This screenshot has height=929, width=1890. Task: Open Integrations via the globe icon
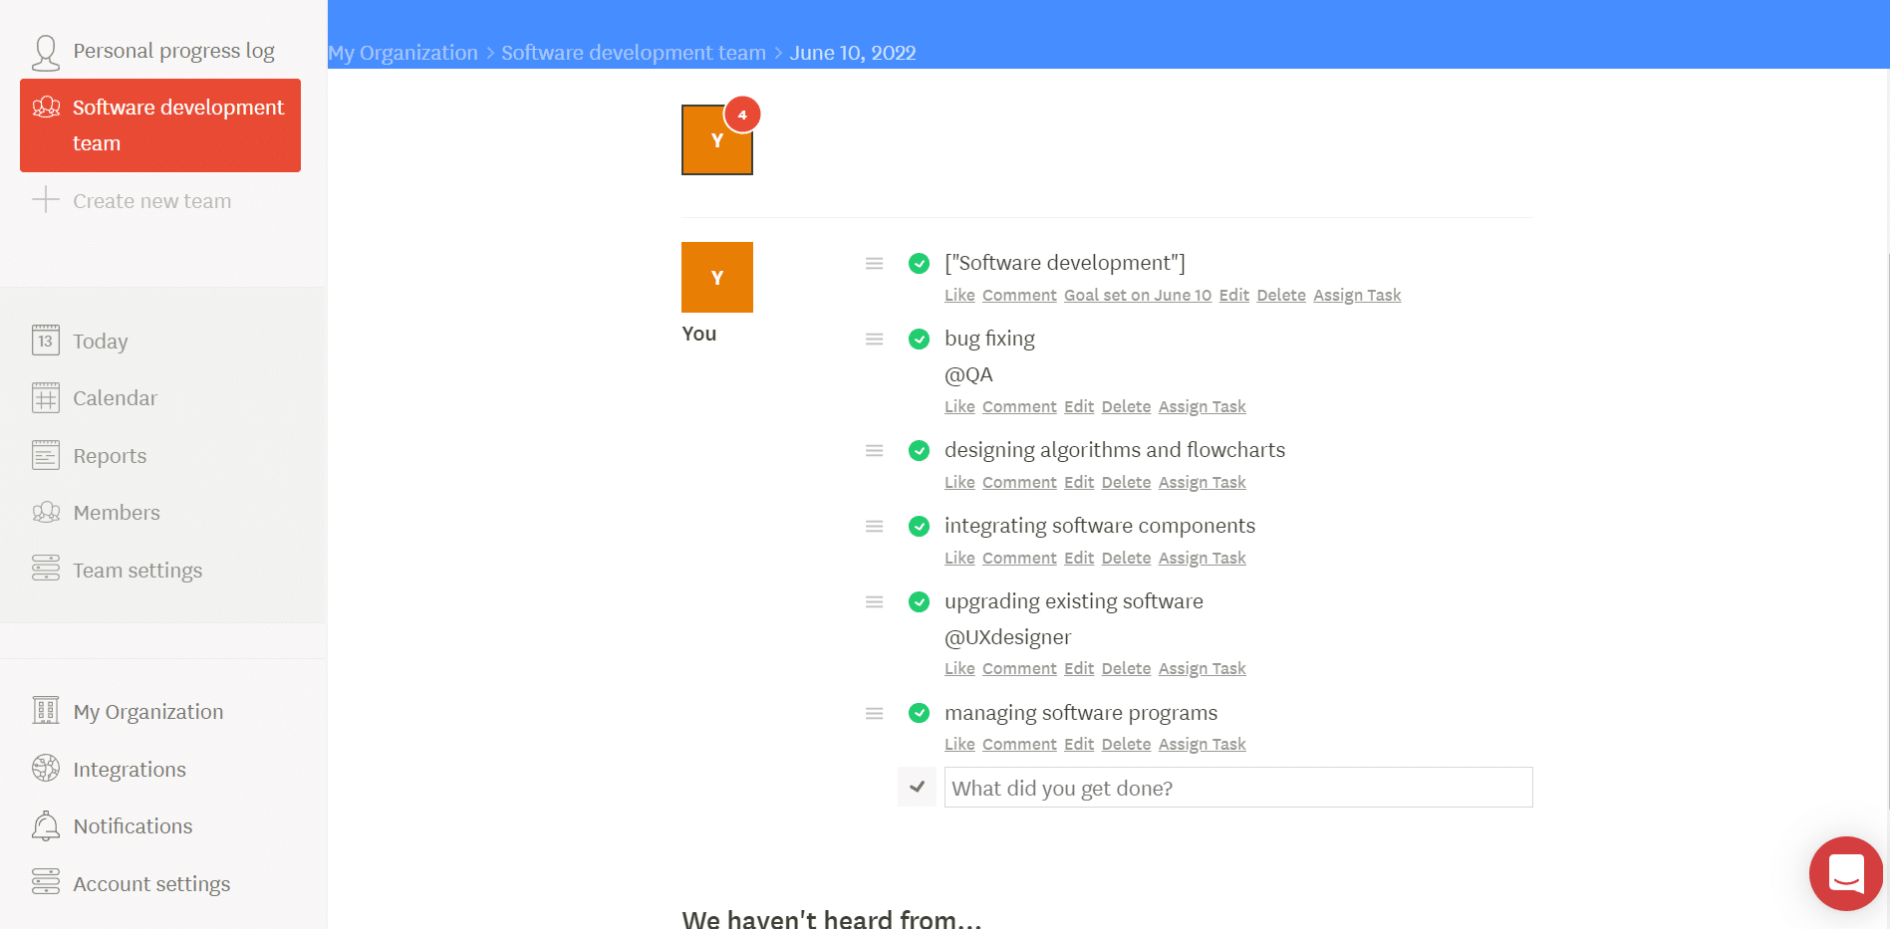(45, 768)
